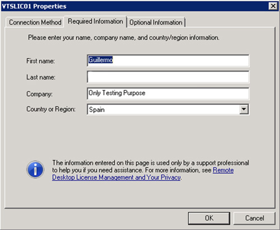
Task: Click the Please enter your name instruction
Action: point(124,37)
